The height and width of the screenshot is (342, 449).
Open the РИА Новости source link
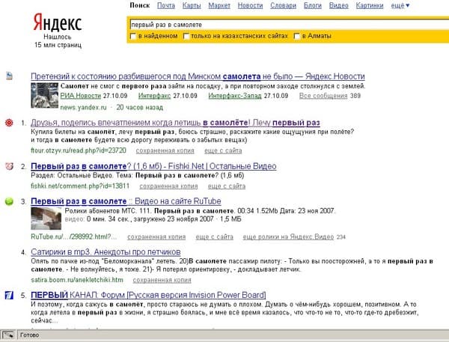pos(81,96)
